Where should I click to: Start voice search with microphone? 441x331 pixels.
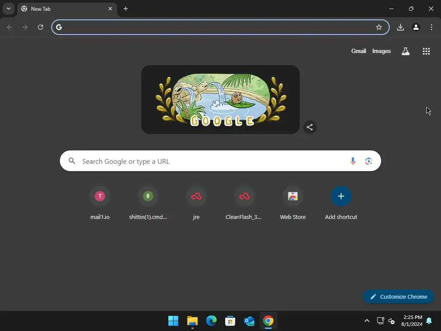pos(353,161)
